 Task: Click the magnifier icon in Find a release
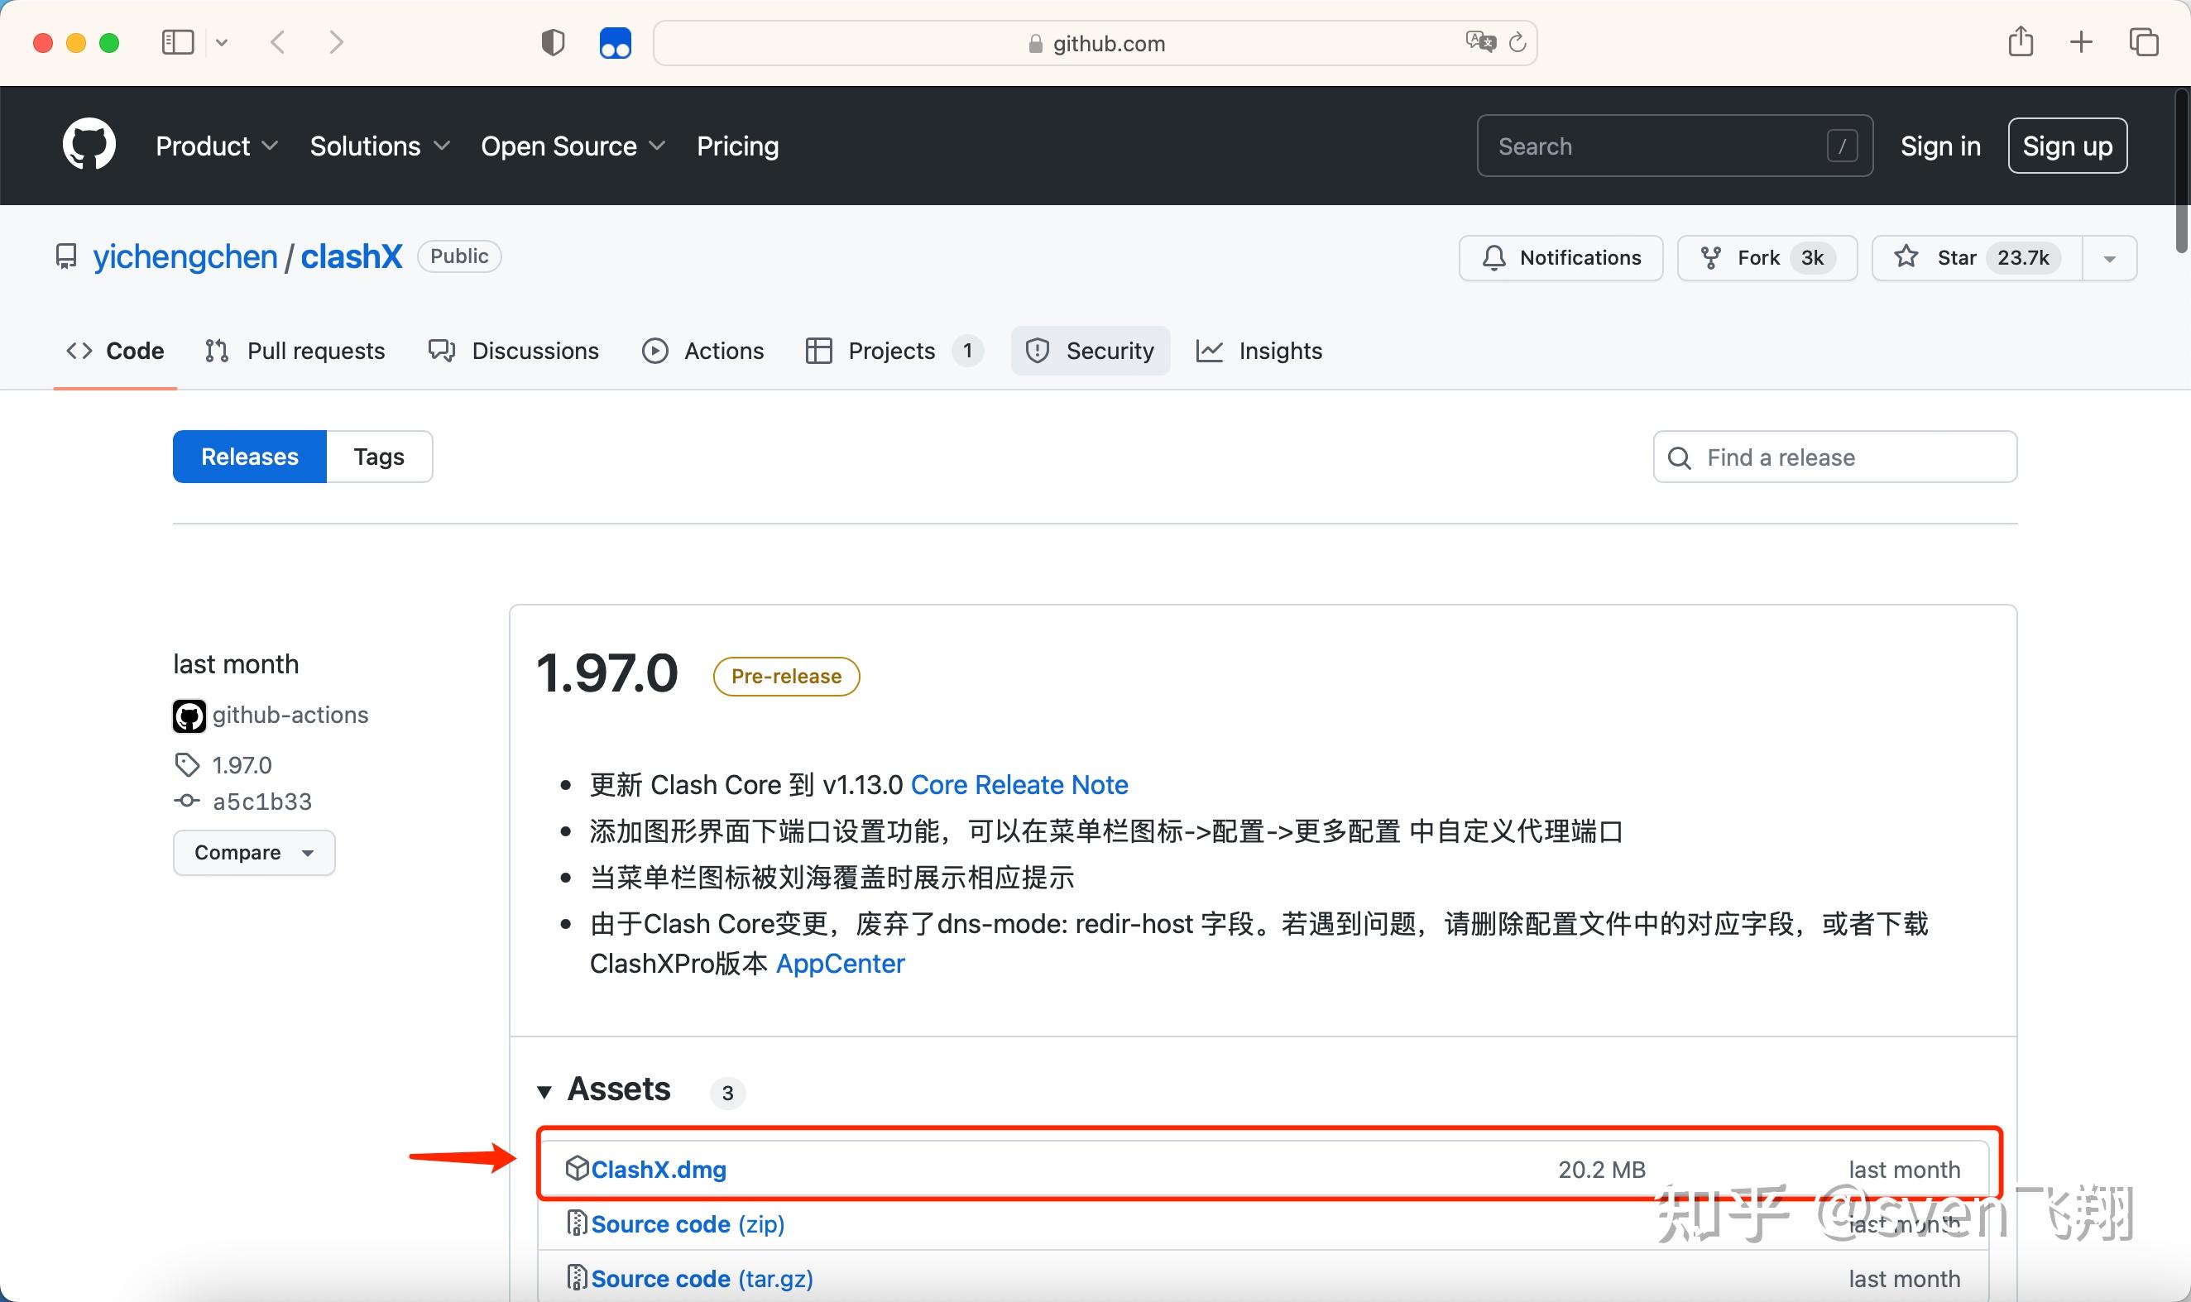[1678, 457]
